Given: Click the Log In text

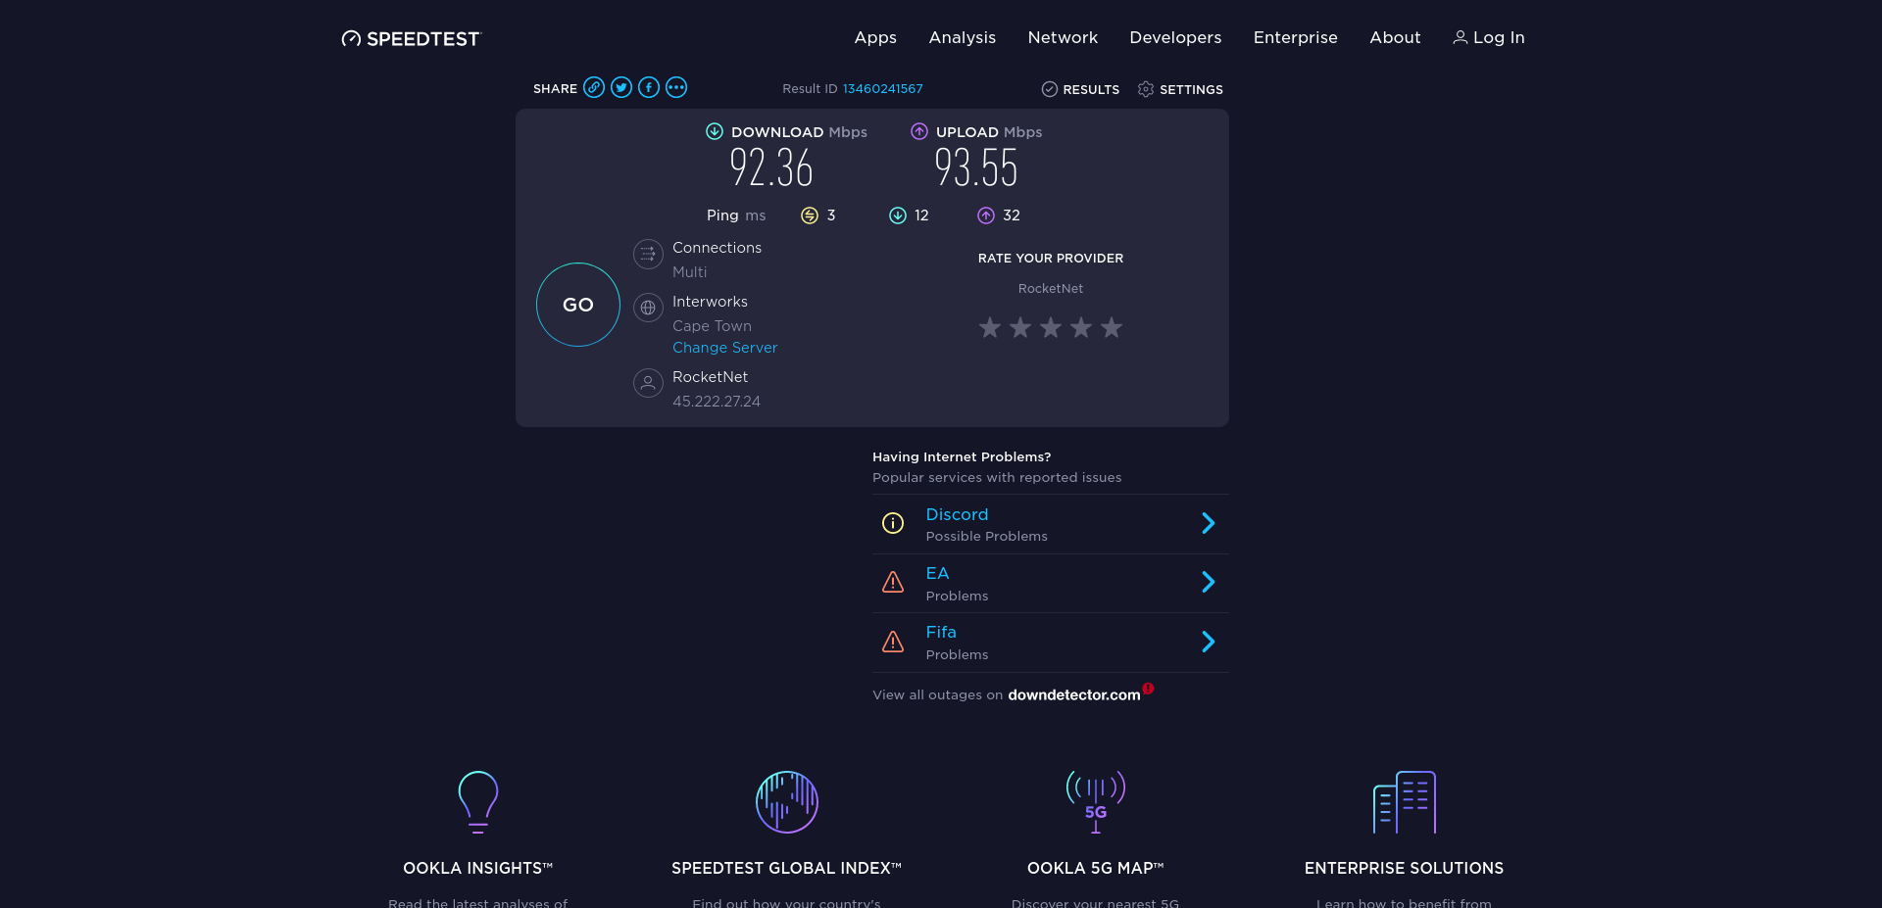Looking at the screenshot, I should tap(1499, 37).
